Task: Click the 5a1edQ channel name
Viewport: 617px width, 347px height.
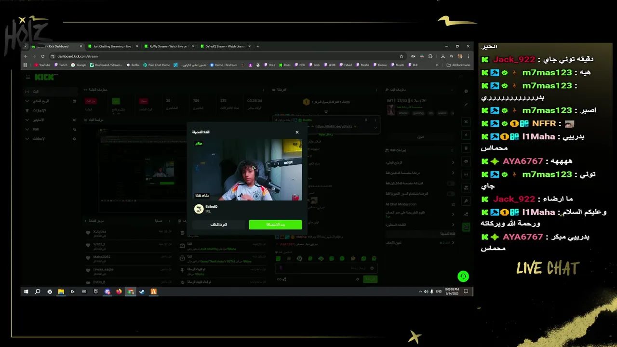Action: pyautogui.click(x=212, y=207)
